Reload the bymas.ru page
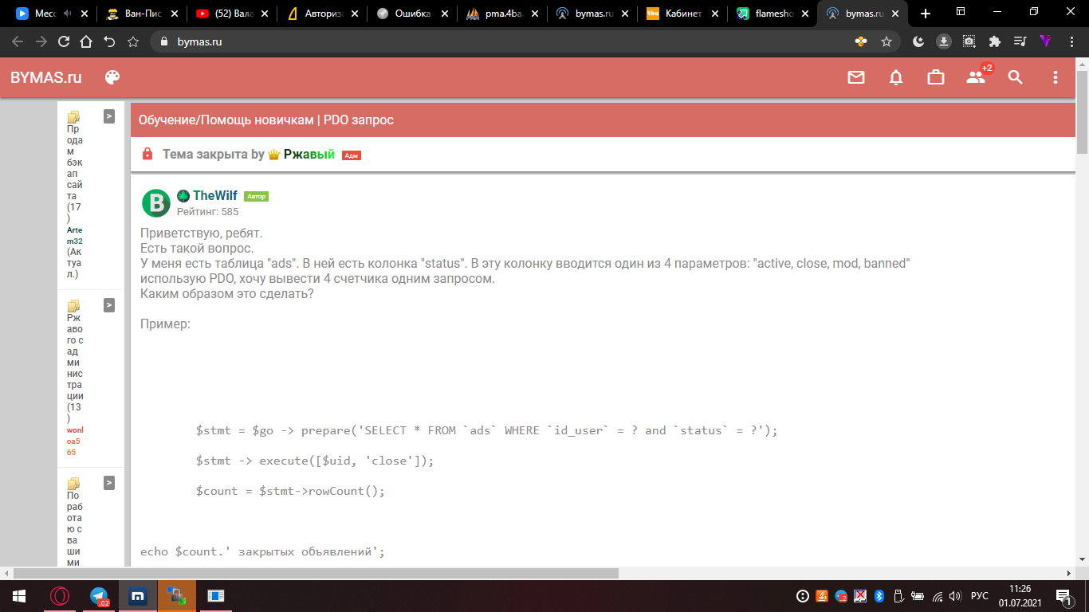Viewport: 1089px width, 612px height. point(63,41)
